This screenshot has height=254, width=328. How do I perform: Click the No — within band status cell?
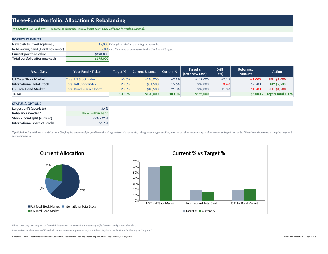(87, 113)
